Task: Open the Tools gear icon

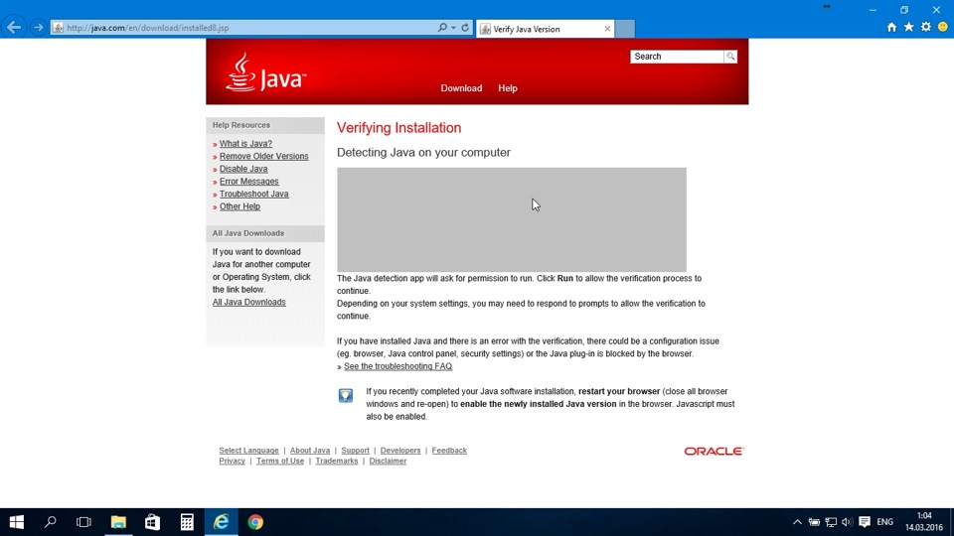Action: 925,28
